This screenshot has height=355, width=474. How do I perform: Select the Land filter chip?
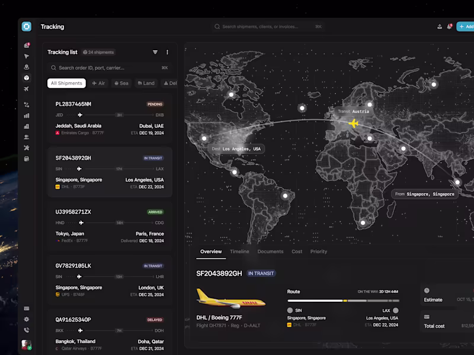146,83
